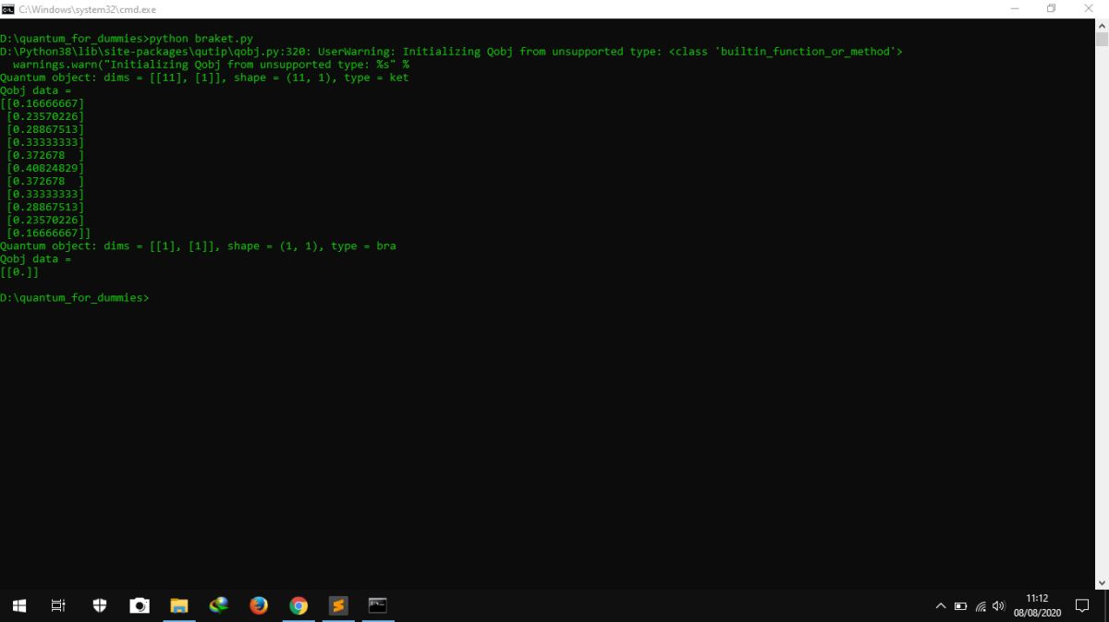Screen dimensions: 1109x622
Task: Click the command 'python braket.py'
Action: tap(201, 39)
